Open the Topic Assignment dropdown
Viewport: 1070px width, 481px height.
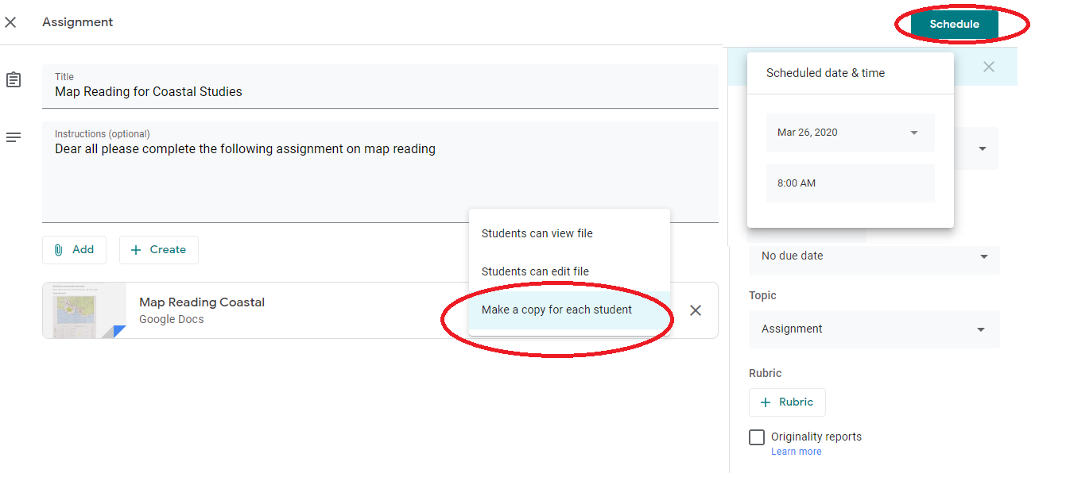point(874,329)
